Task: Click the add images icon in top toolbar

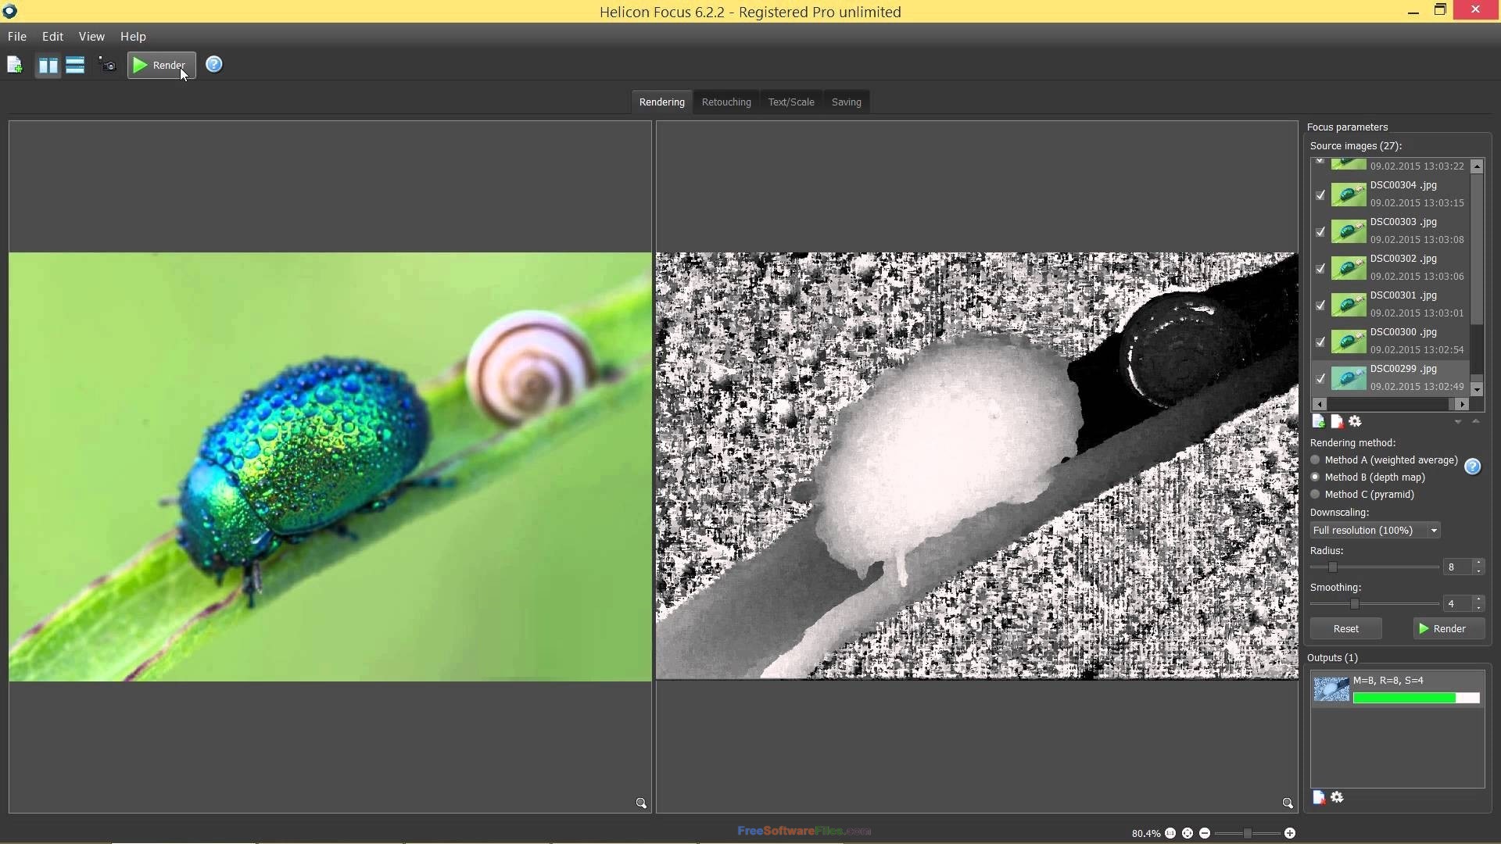Action: (15, 65)
